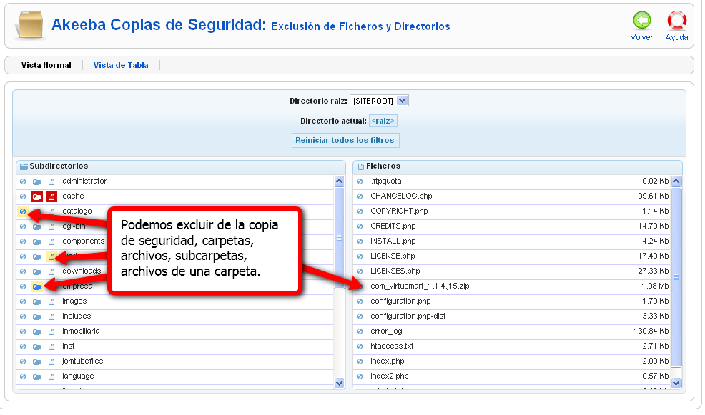Switch to Vista Normal tab
This screenshot has width=705, height=415.
tap(46, 66)
